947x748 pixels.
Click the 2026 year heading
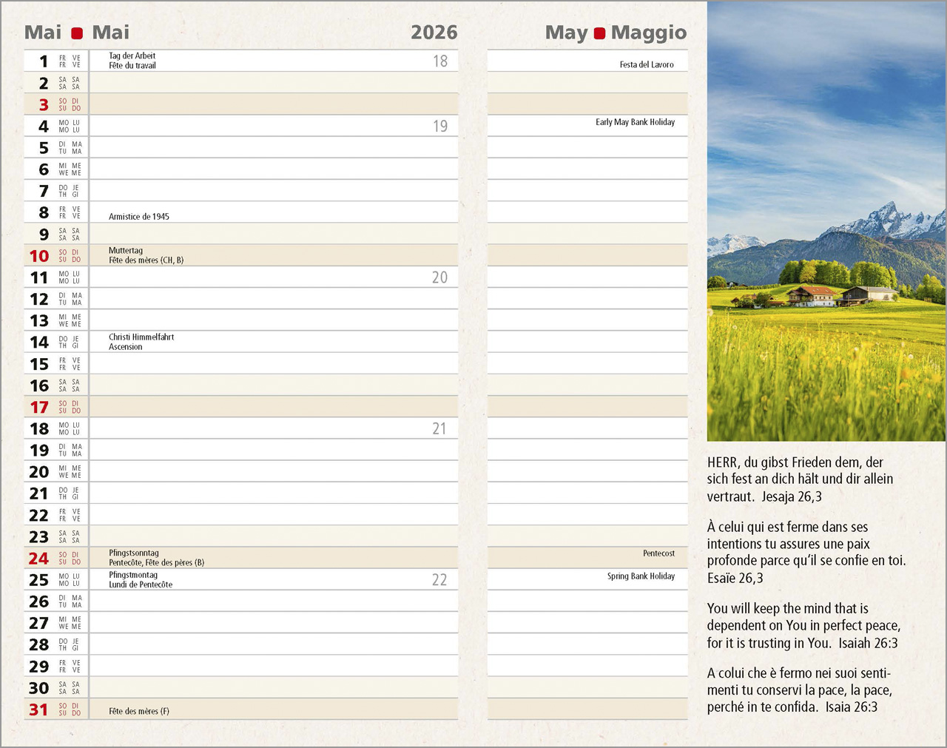click(x=434, y=33)
